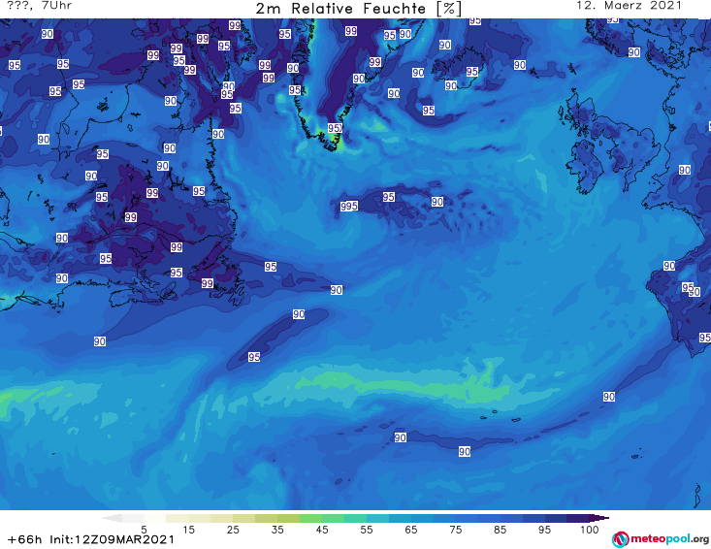The height and width of the screenshot is (549, 711).
Task: Click the legend tick label '15'
Action: (x=188, y=530)
